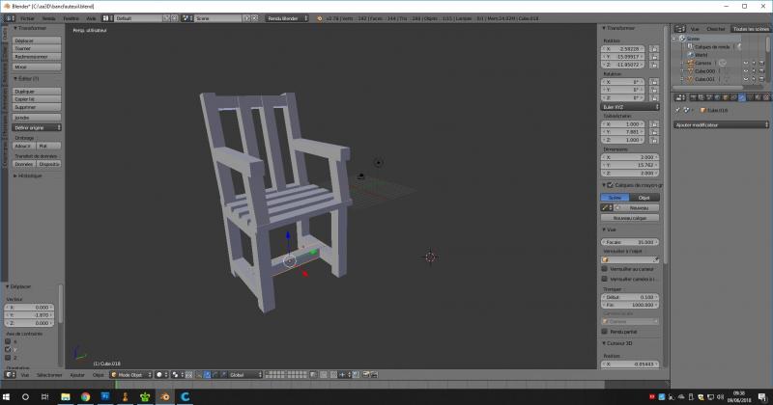Screen dimensions: 773x405
Task: Click the Dimensions Y value field
Action: pyautogui.click(x=630, y=165)
